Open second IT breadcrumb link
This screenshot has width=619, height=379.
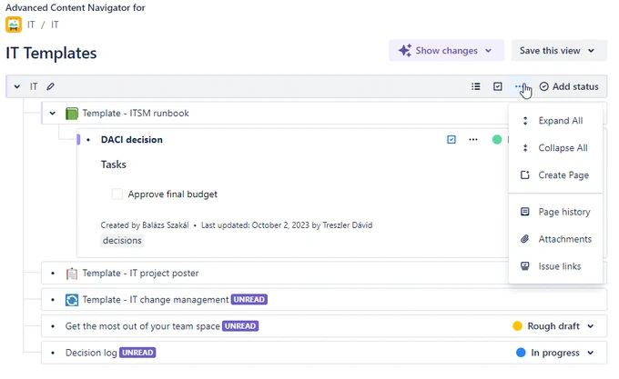tap(55, 25)
